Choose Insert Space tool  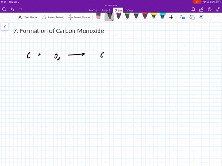click(x=79, y=17)
